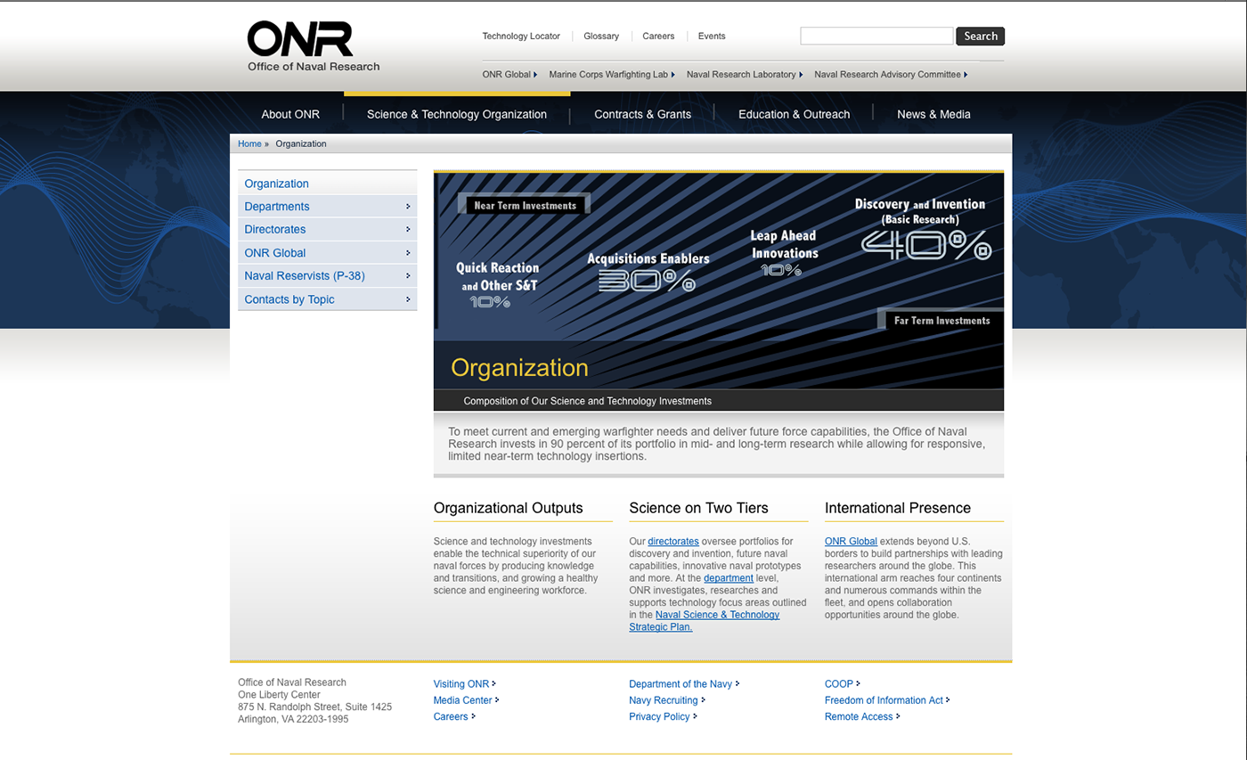Viewport: 1247px width, 760px height.
Task: Open Freedom of Information Act footer link
Action: (887, 700)
